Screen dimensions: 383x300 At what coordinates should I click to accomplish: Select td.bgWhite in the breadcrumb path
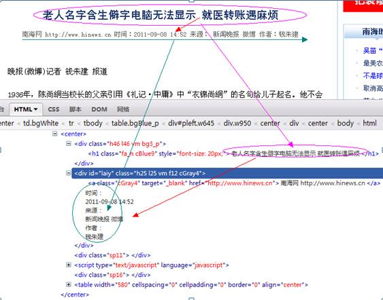41,124
